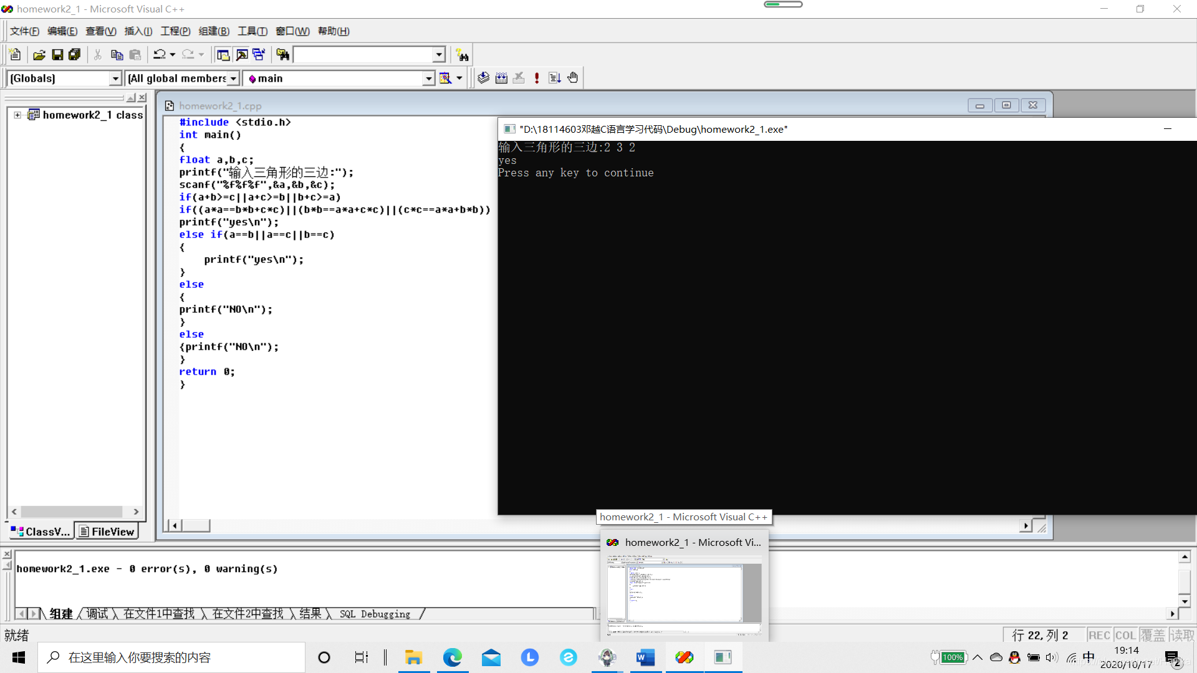Image resolution: width=1197 pixels, height=673 pixels.
Task: Undo the last edit
Action: tap(160, 55)
